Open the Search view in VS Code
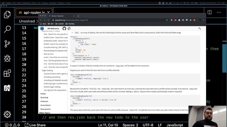This screenshot has width=227, height=127. point(7,29)
